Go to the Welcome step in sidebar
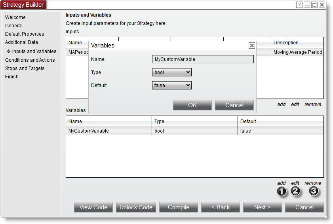Screen dimensions: 333x224 [15, 17]
